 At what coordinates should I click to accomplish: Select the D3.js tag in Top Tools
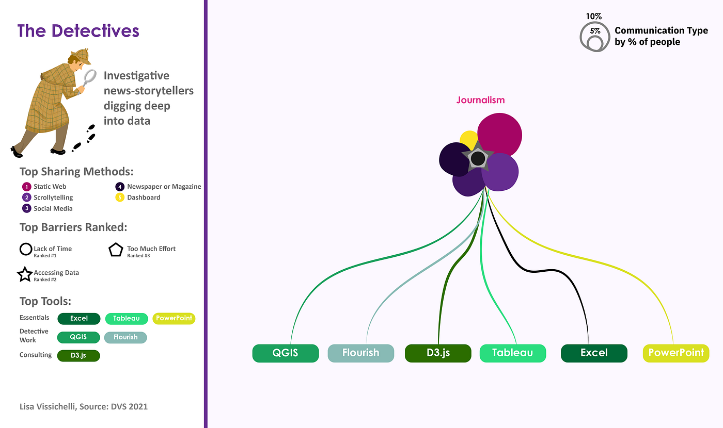pyautogui.click(x=79, y=355)
